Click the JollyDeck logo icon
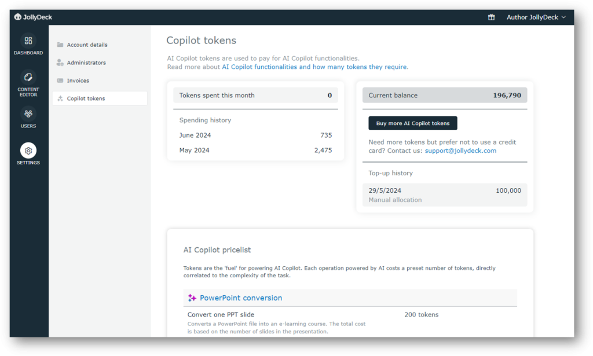Screen dimensions: 593x356 click(18, 17)
